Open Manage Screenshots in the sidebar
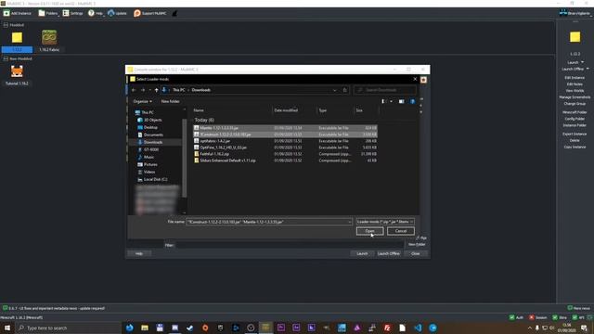Image resolution: width=594 pixels, height=334 pixels. (x=575, y=96)
